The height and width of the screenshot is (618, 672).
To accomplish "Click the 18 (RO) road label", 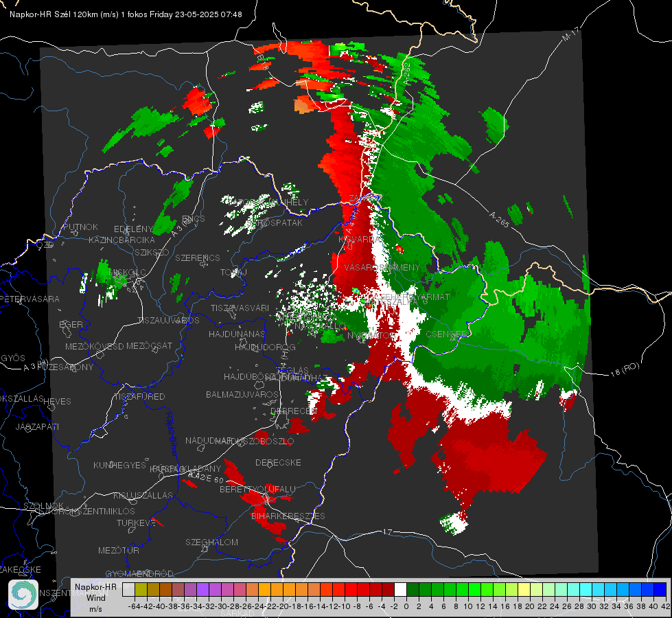I will [x=625, y=369].
